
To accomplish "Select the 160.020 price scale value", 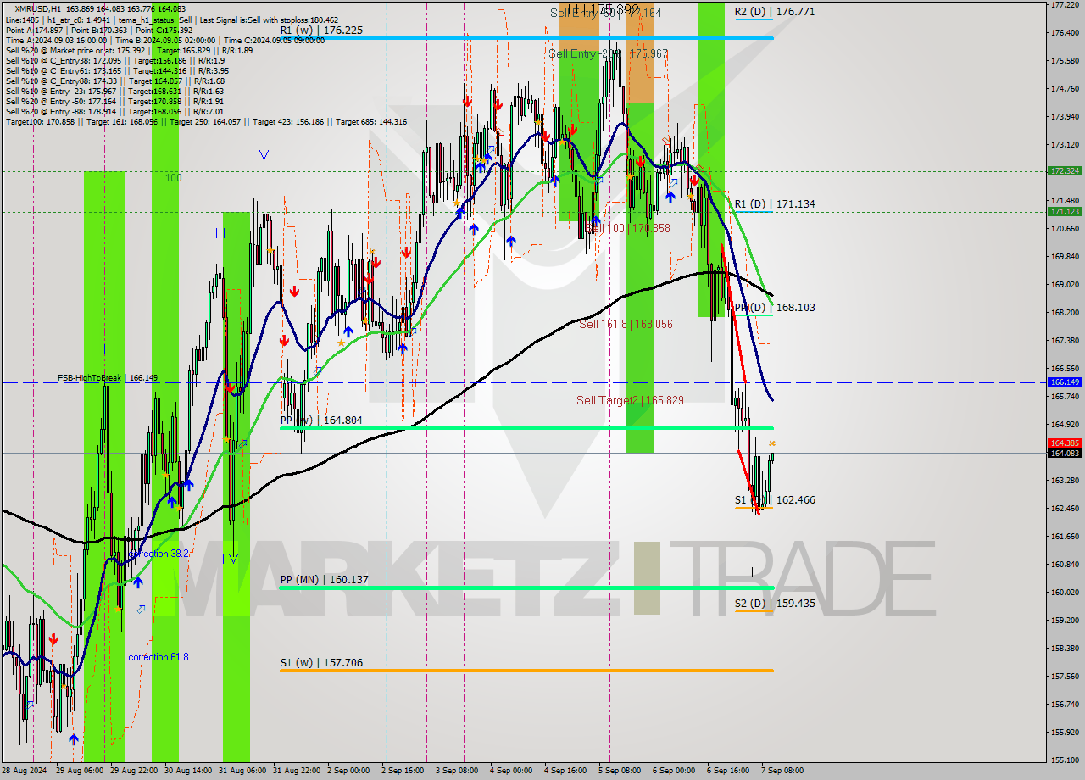I will (x=1064, y=592).
